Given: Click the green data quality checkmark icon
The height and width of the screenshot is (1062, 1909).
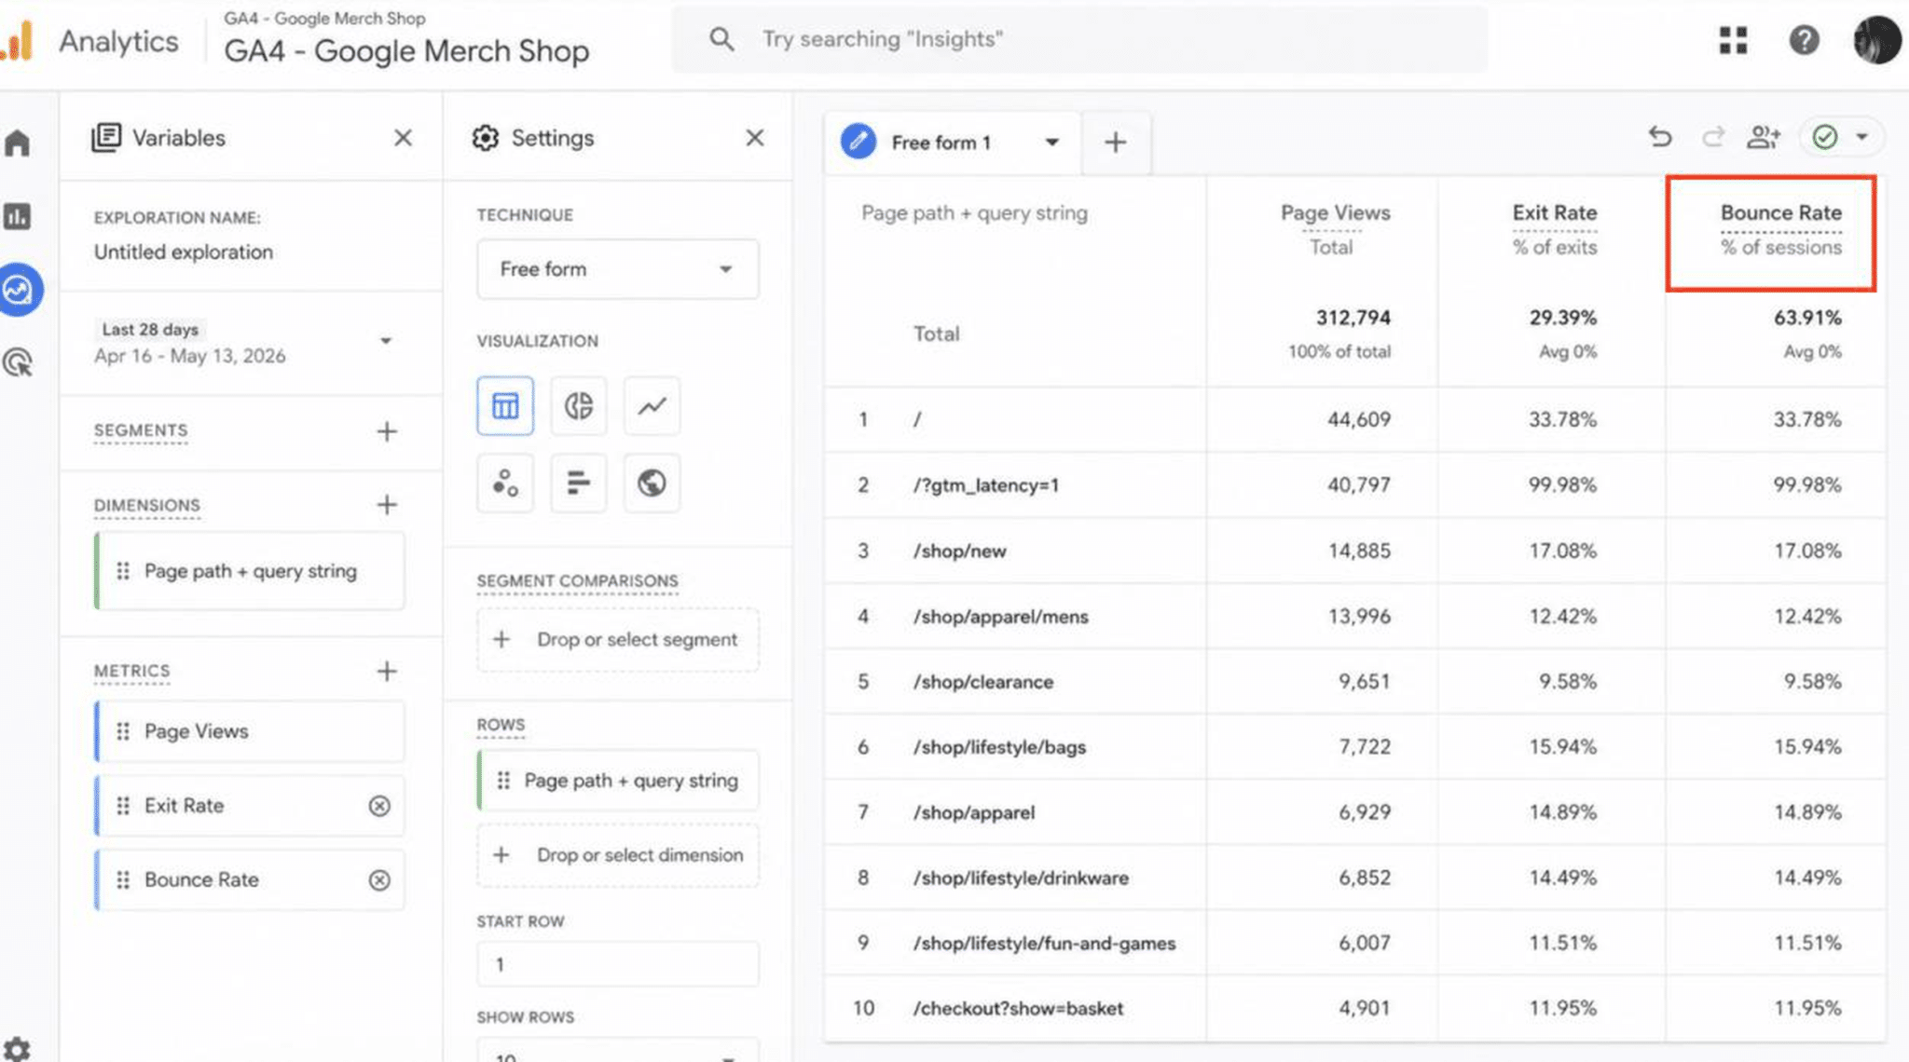Looking at the screenshot, I should [x=1824, y=138].
